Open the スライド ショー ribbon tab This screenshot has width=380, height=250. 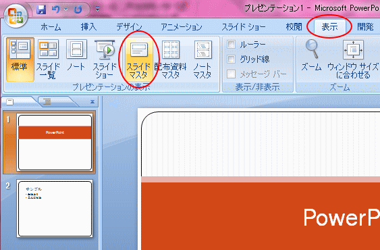tap(244, 27)
